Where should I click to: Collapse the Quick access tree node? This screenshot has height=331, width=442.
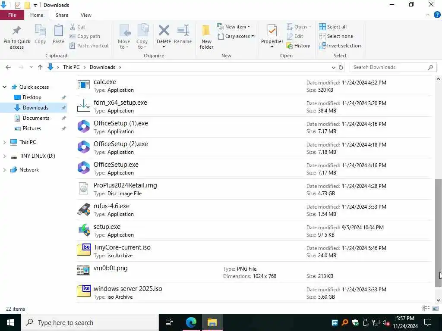(x=4, y=87)
